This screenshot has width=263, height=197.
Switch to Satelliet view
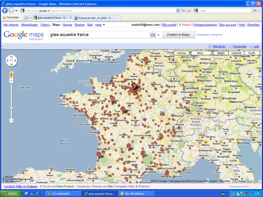(236, 53)
